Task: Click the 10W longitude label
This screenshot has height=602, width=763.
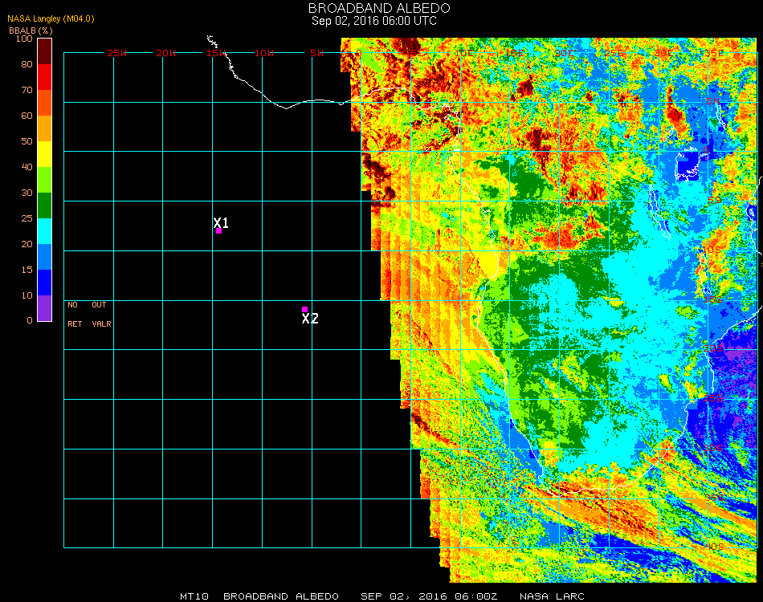Action: point(264,53)
